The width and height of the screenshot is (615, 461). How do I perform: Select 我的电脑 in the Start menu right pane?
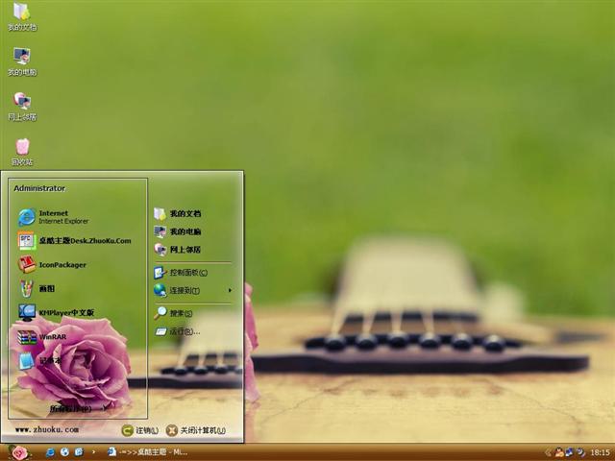(177, 231)
